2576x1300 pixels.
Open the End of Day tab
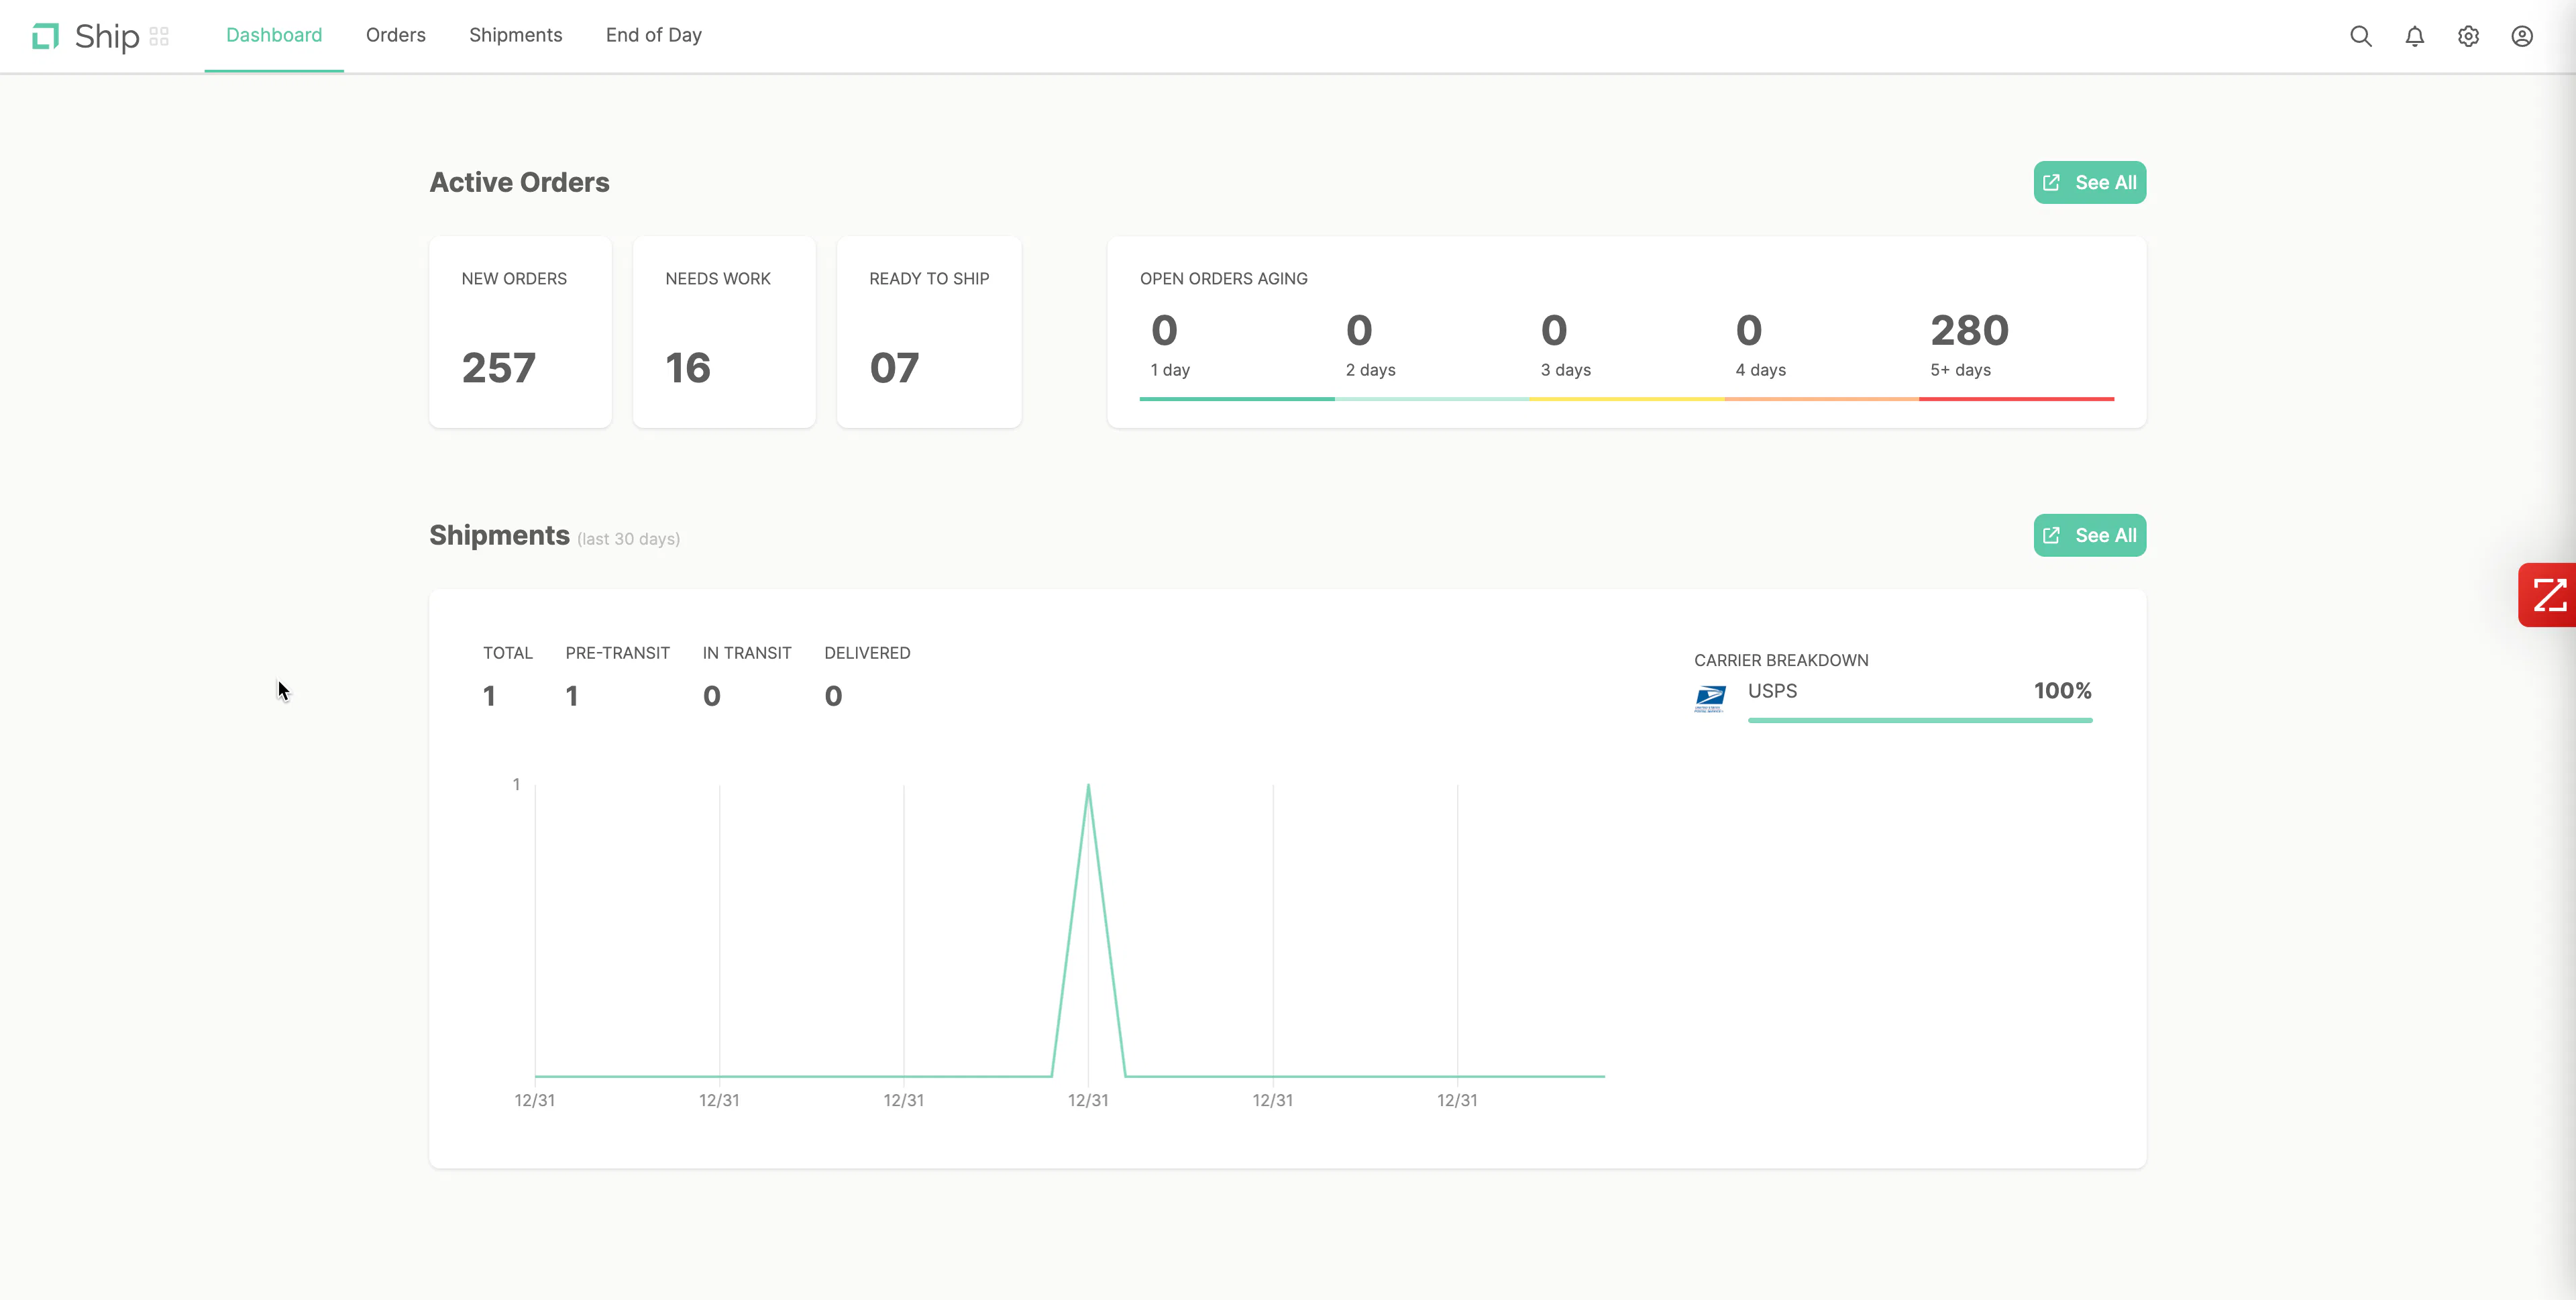click(x=654, y=35)
